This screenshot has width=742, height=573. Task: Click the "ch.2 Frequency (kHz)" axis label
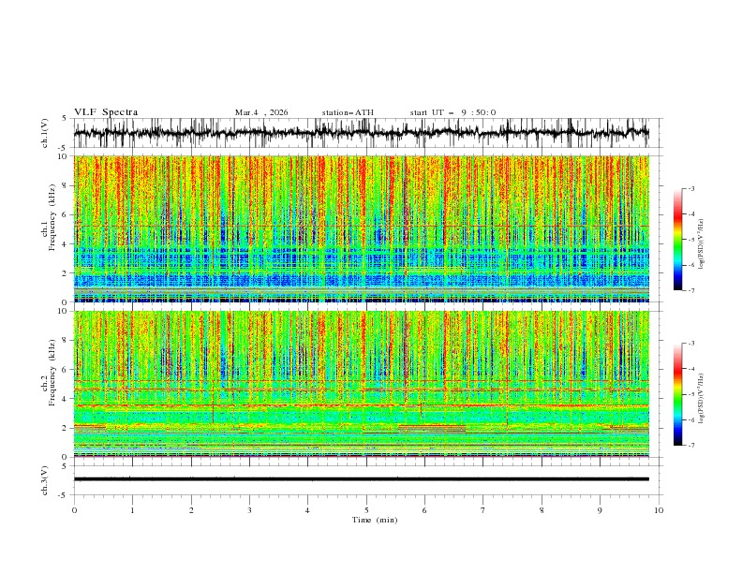click(x=49, y=372)
